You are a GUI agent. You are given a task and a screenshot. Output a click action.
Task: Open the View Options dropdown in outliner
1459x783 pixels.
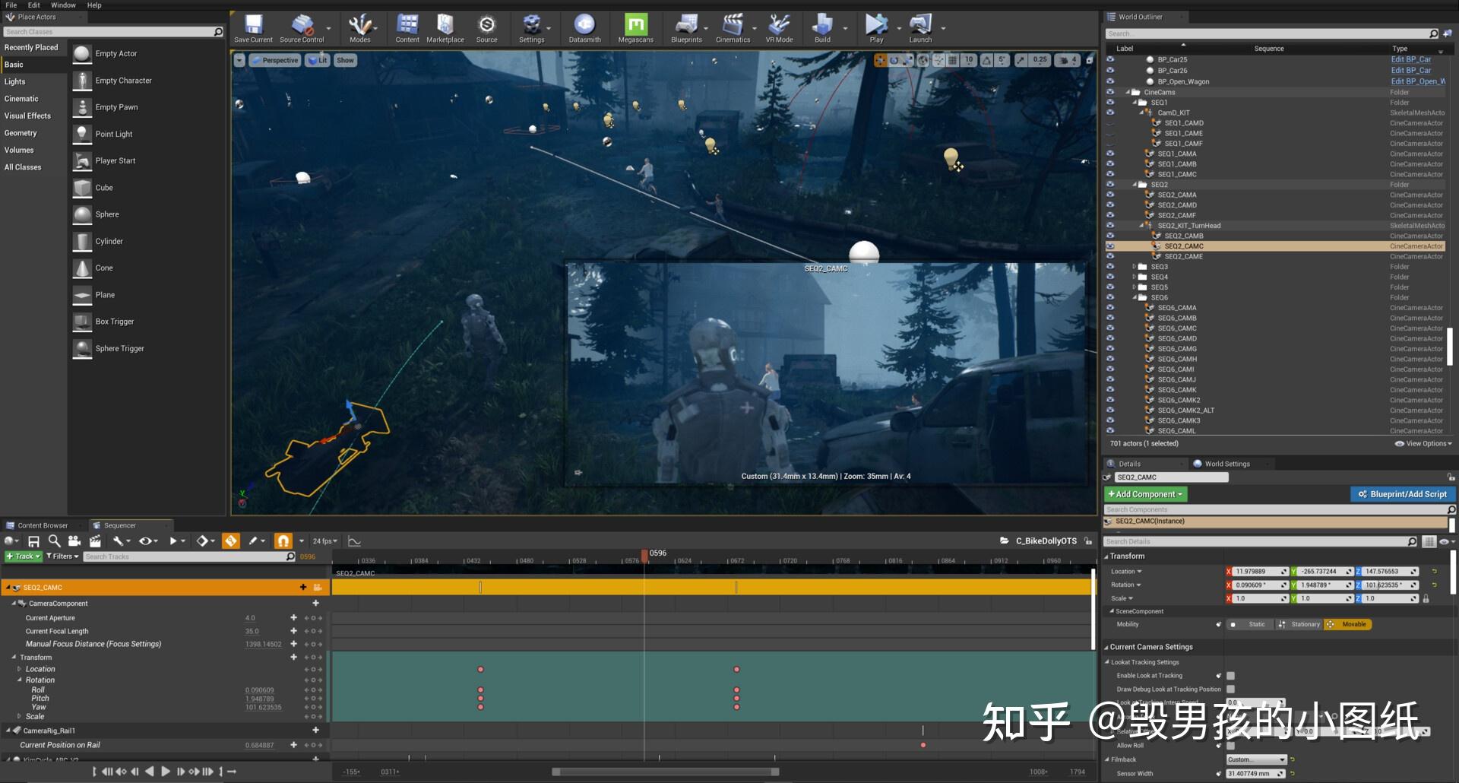coord(1423,444)
